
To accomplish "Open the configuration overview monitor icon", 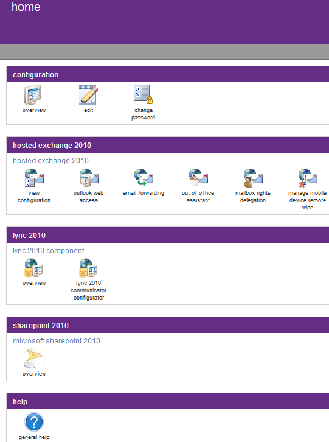I will 33,95.
